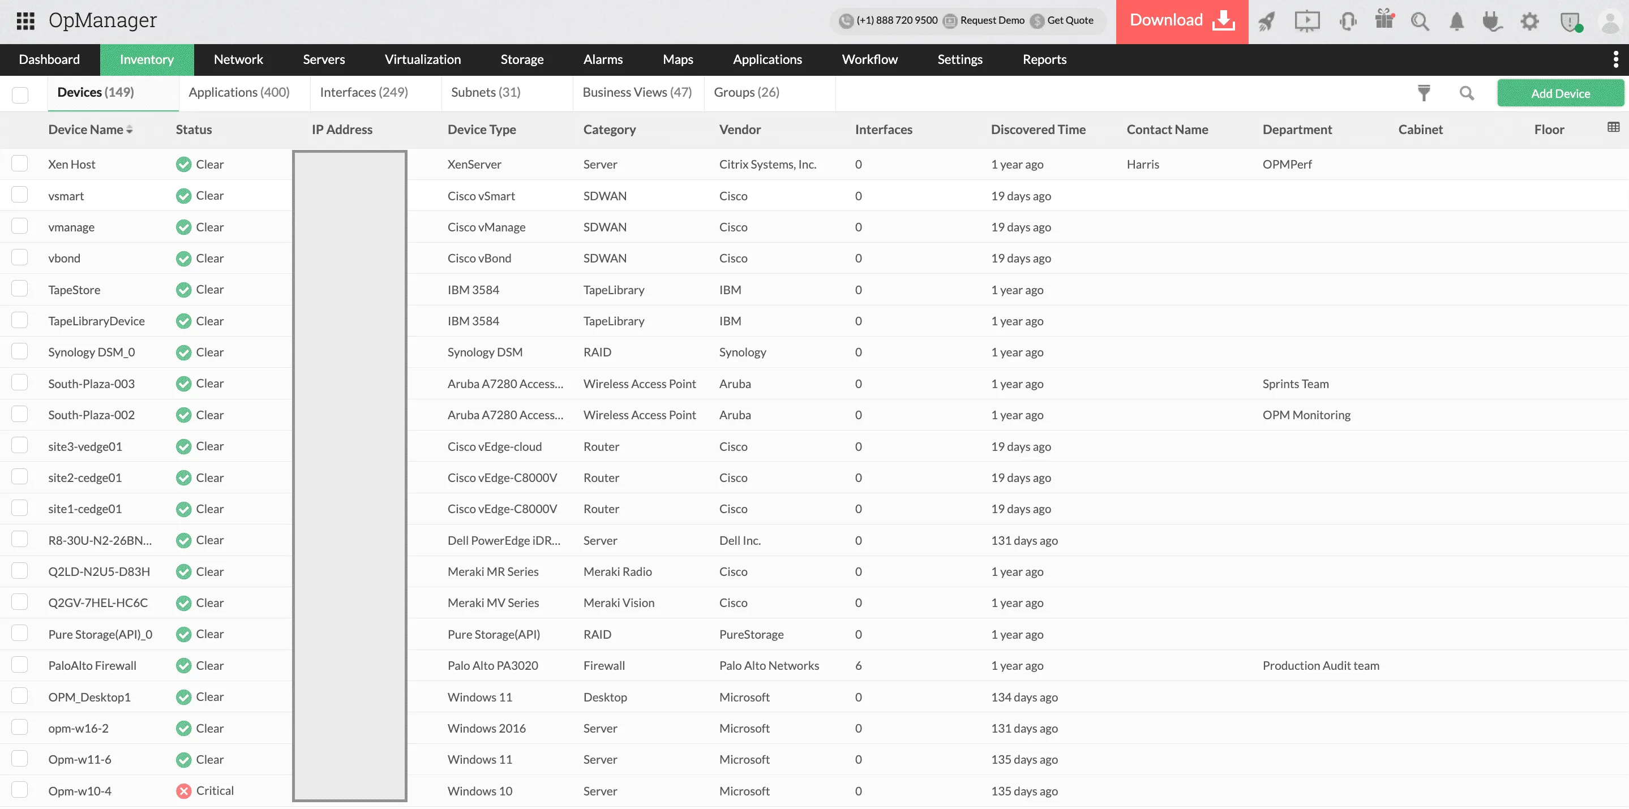1629x809 pixels.
Task: Click the inventory table search icon
Action: click(1467, 93)
